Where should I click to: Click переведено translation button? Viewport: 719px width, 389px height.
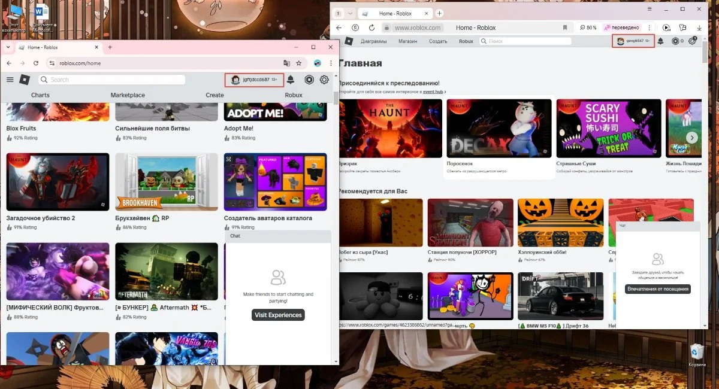tap(622, 28)
